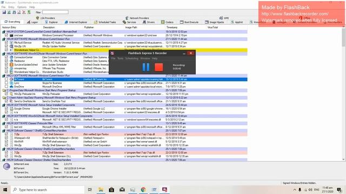Stop the FlashBack recording with the red square
This screenshot has height=194, width=346.
tap(158, 67)
